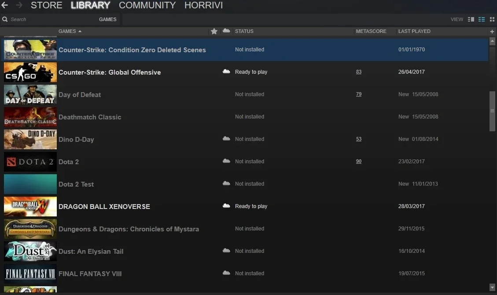Open the HORRIVI profile tab
Screen dimensions: 497x295
click(x=203, y=5)
